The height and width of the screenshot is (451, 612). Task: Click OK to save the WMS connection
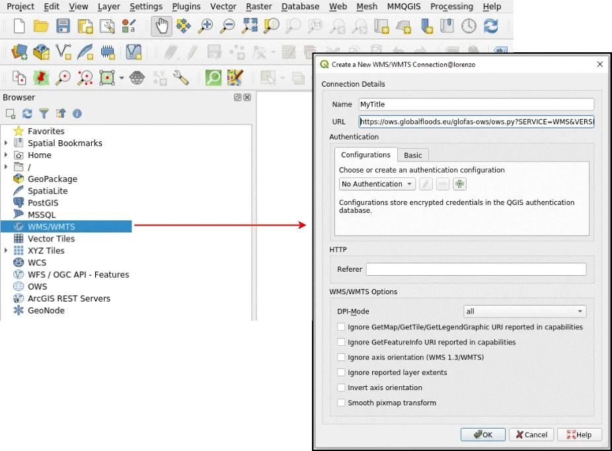pos(482,434)
